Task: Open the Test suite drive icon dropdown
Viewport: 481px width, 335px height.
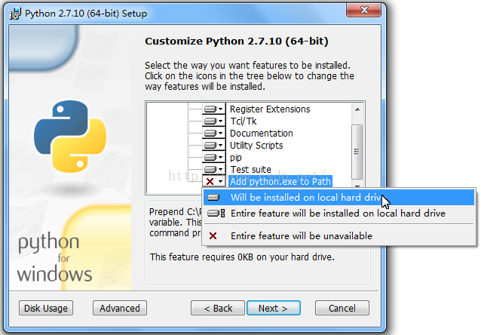Action: point(213,169)
